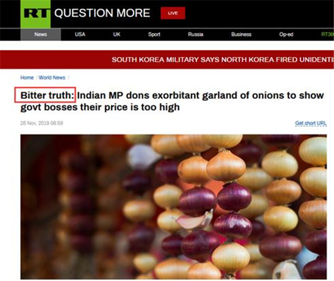Click the green RT360 menu item
The image size is (334, 281).
coord(328,34)
